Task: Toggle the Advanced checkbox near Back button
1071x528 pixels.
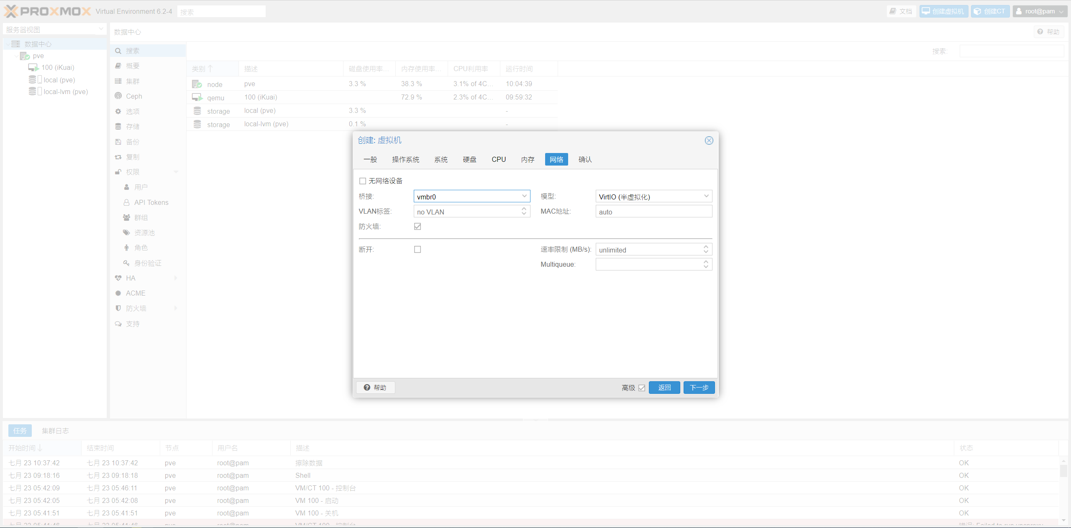Action: click(642, 388)
